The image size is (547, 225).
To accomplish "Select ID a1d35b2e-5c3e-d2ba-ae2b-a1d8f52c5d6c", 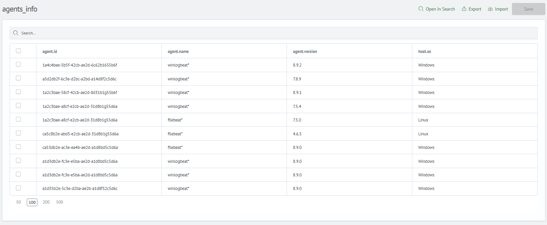I will tap(80, 189).
